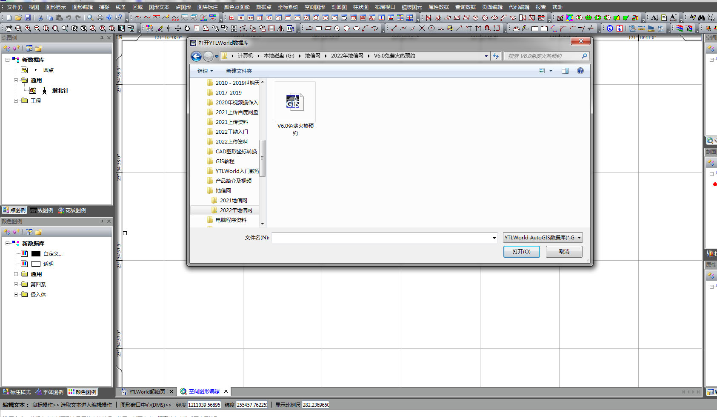717x417 pixels.
Task: Click 地信网 in the address path
Action: pos(313,56)
